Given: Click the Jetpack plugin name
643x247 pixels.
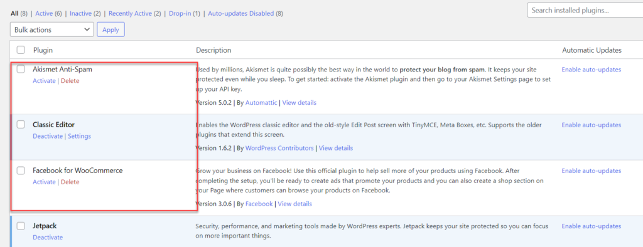Looking at the screenshot, I should [45, 226].
